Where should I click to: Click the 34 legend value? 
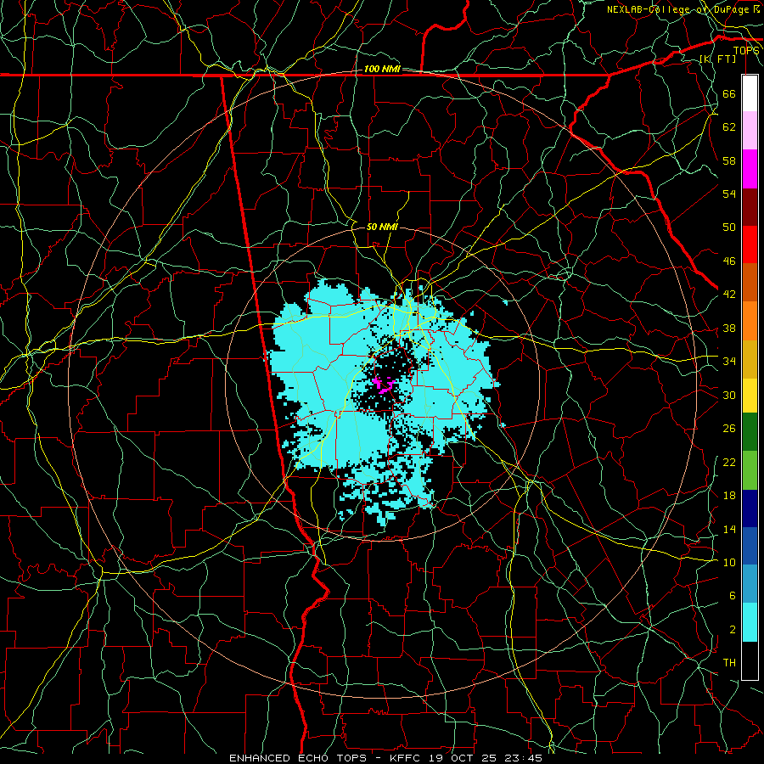[x=729, y=362]
